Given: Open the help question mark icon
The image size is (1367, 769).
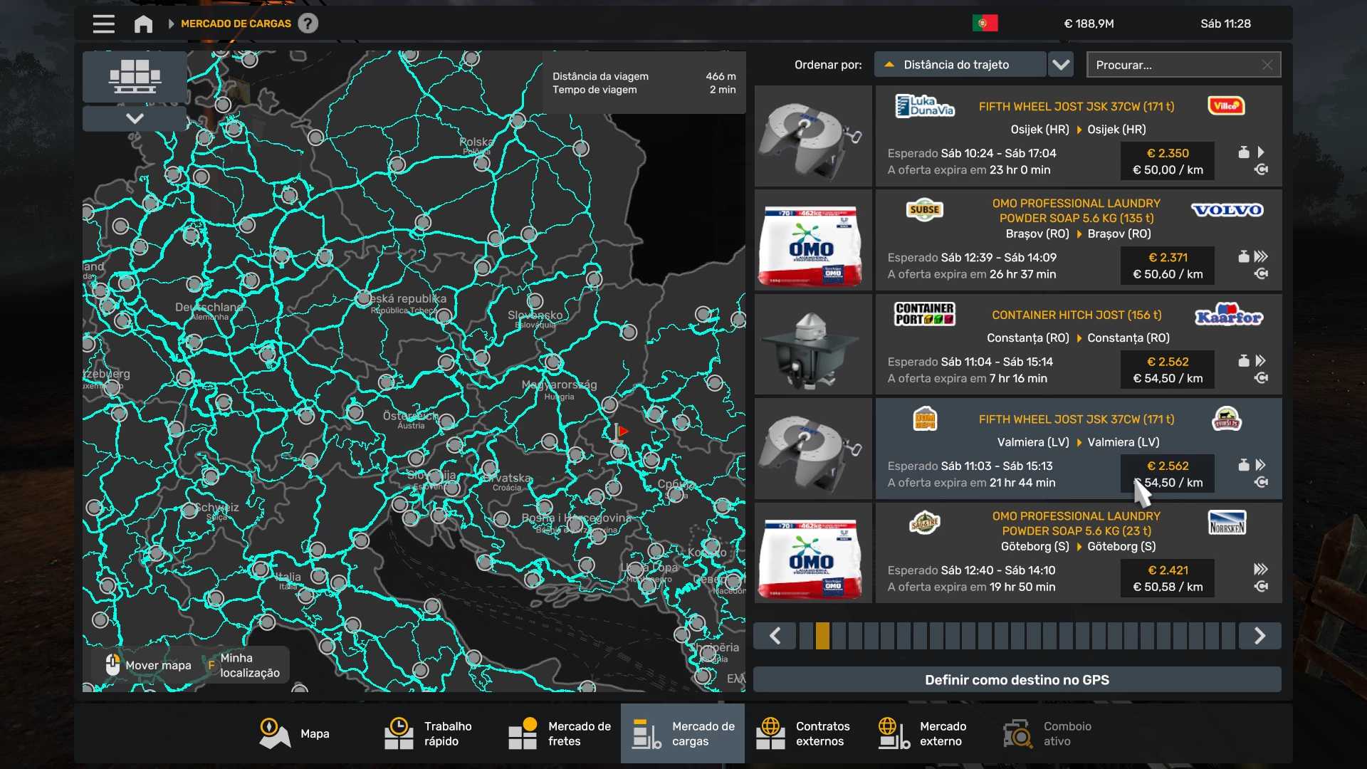Looking at the screenshot, I should (308, 23).
